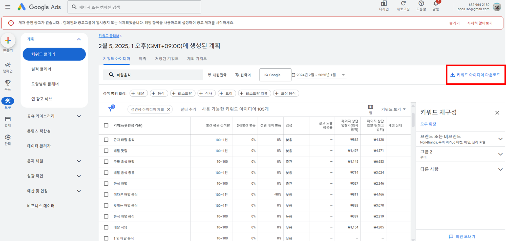Open the 열 column settings icon above the table
Image resolution: width=506 pixels, height=241 pixels.
(x=370, y=107)
